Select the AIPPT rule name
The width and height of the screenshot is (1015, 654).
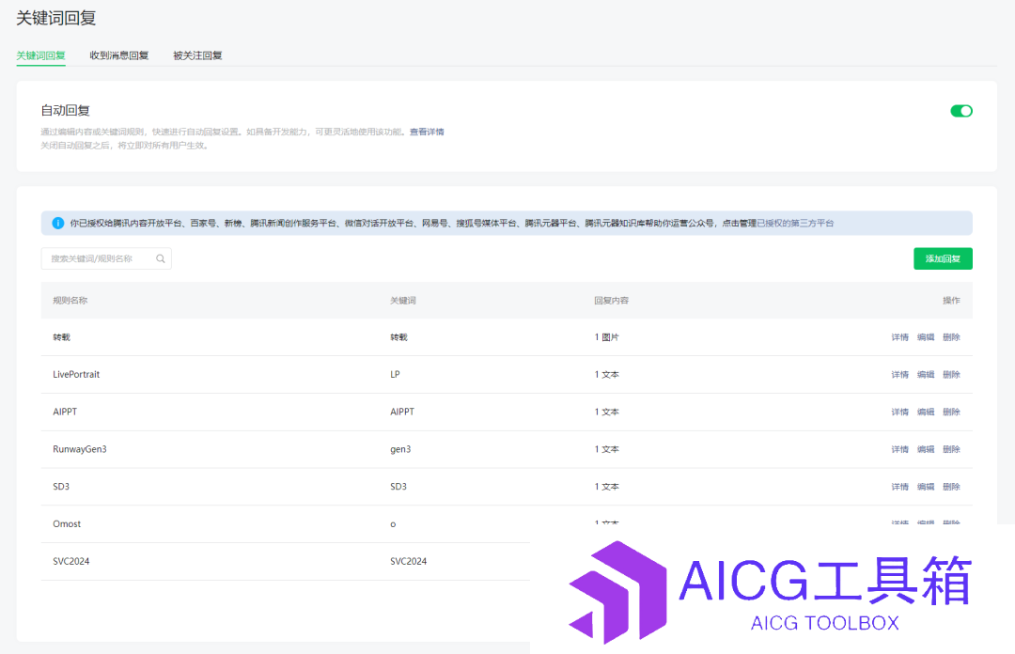pos(65,412)
